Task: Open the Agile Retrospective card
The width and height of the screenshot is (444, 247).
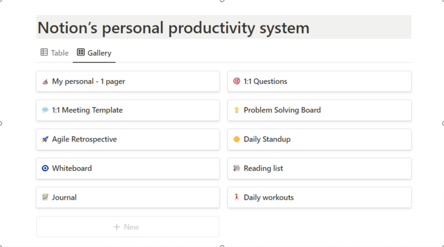Action: [128, 139]
